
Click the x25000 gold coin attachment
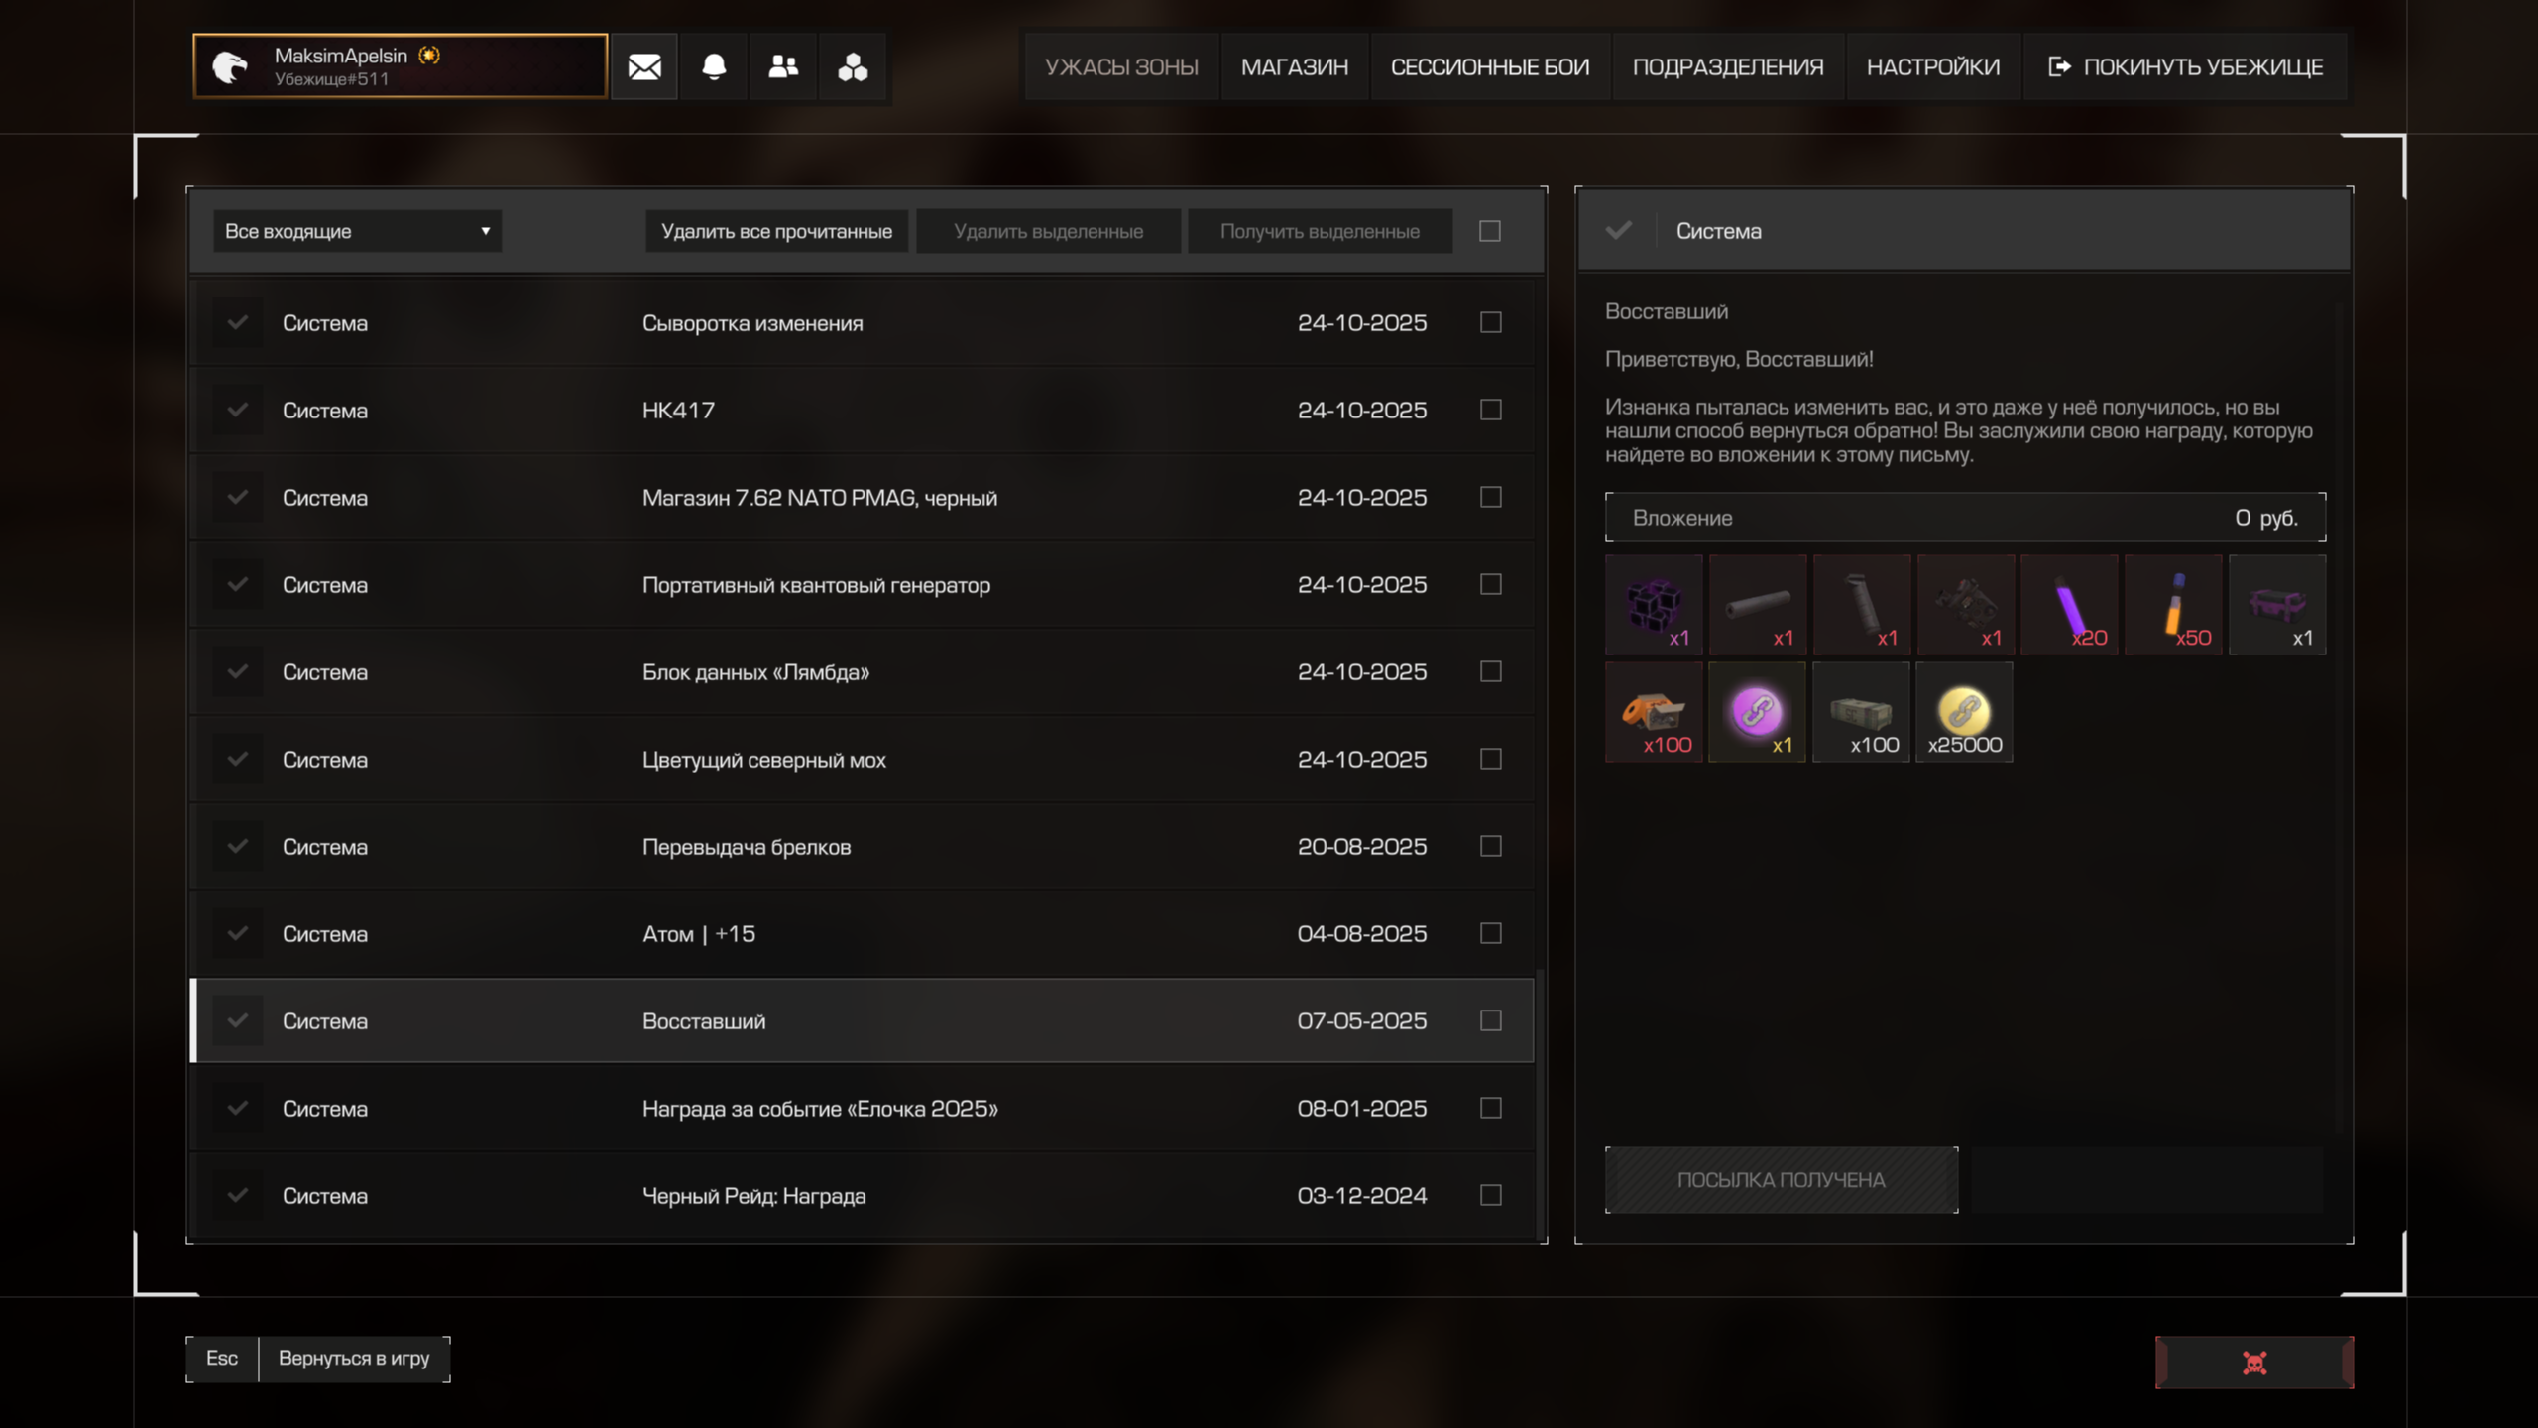click(1964, 712)
